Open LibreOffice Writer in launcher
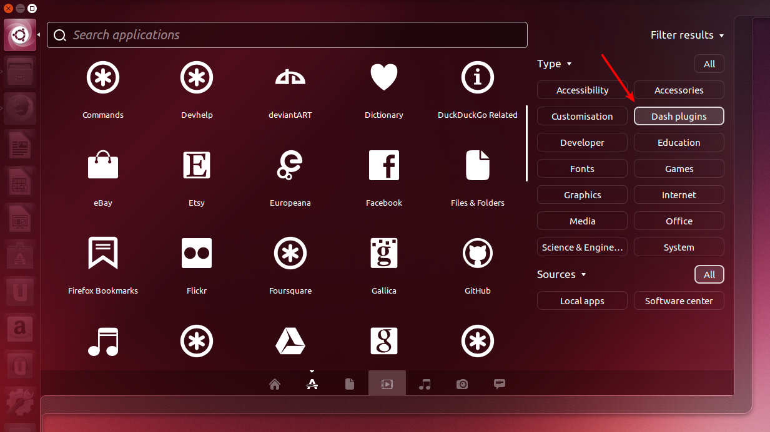 20,145
